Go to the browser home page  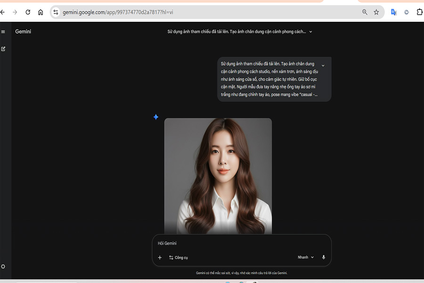pyautogui.click(x=41, y=12)
